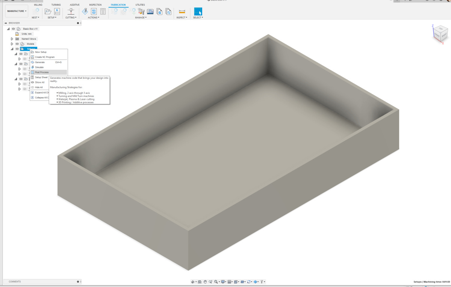Click the Nest icon in the toolbar
Screen dimensions: 451x287
pyautogui.click(x=36, y=11)
